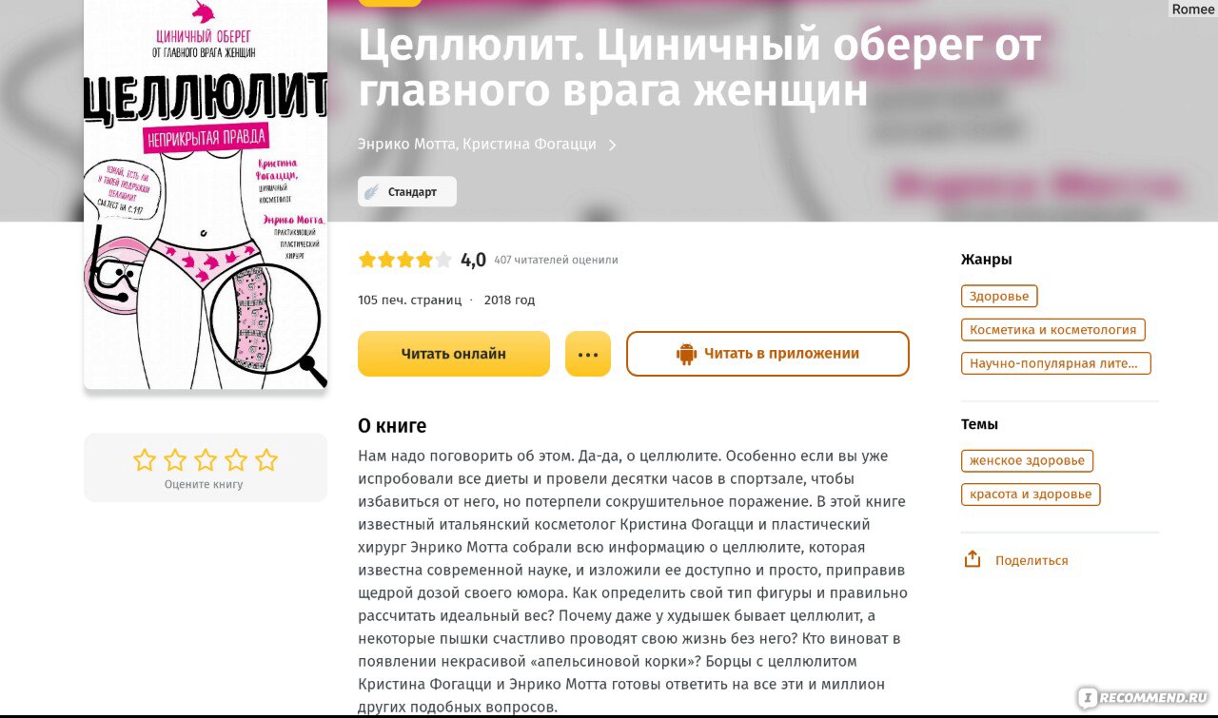Set a two-star rating
The image size is (1218, 718).
[x=175, y=460]
